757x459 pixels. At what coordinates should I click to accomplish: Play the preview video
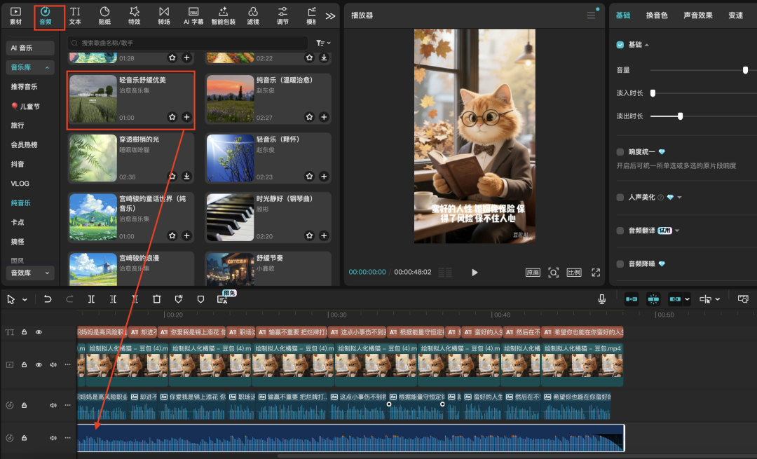coord(475,272)
